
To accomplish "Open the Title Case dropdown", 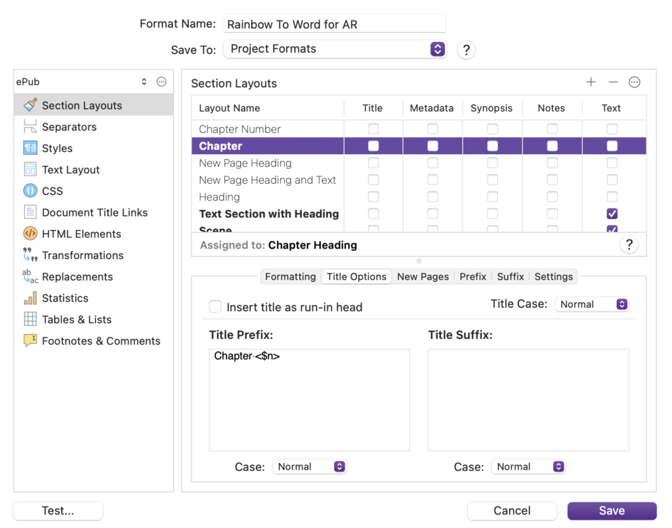I will (591, 304).
